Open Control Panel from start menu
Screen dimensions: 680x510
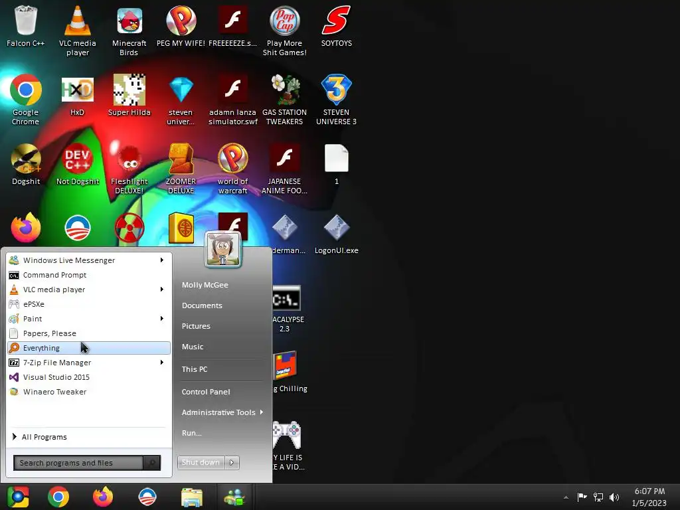pos(206,392)
